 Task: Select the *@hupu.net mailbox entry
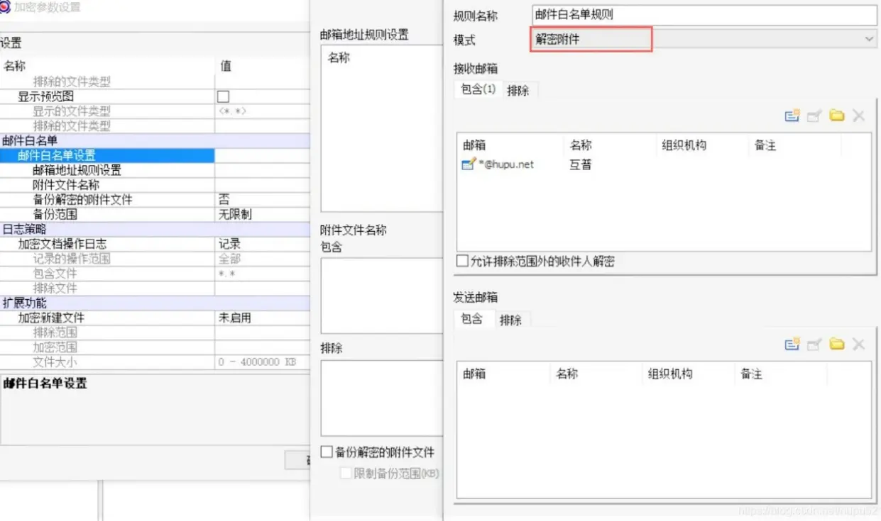(505, 164)
